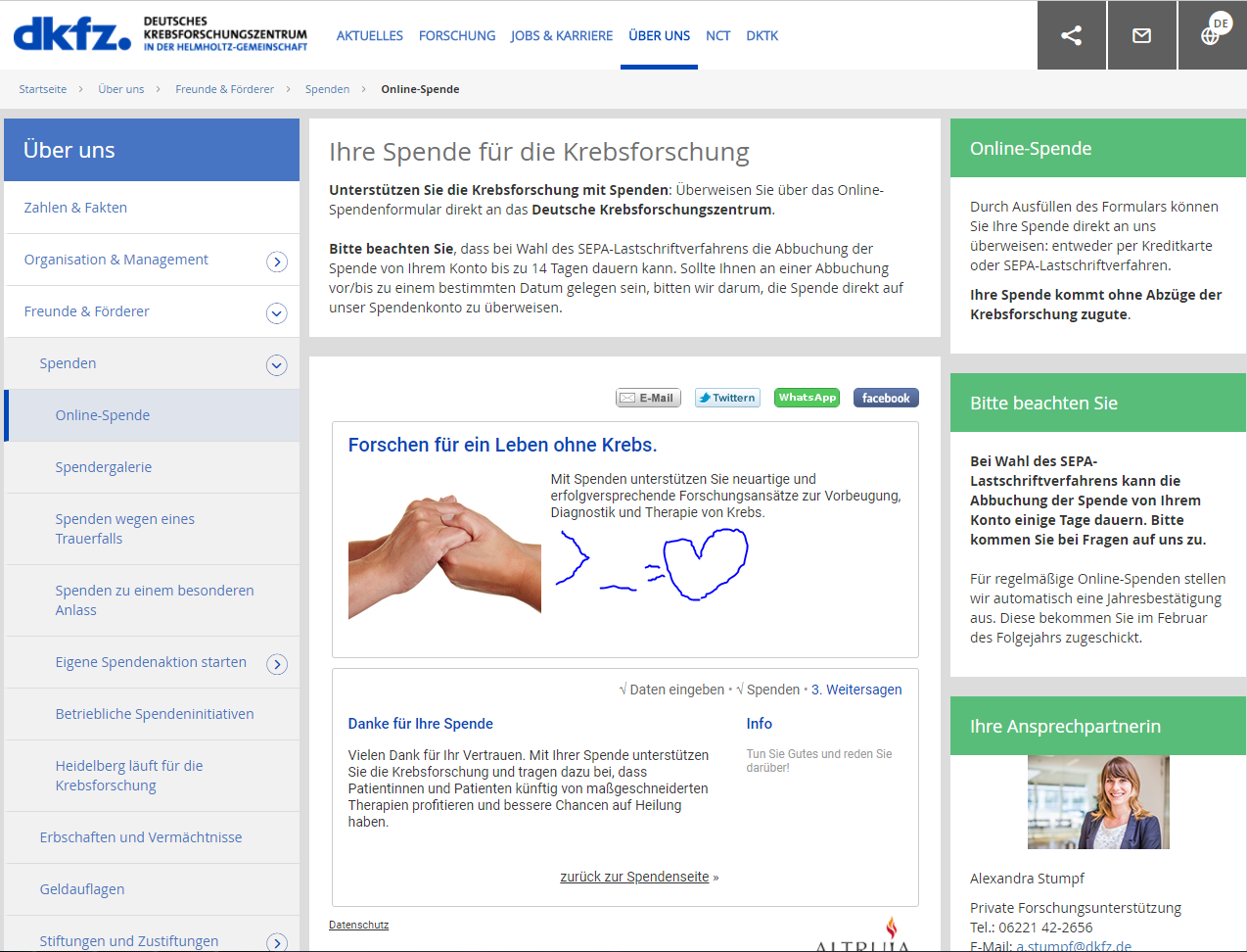1247x952 pixels.
Task: Open Spendergalerie in the sidebar
Action: (104, 467)
